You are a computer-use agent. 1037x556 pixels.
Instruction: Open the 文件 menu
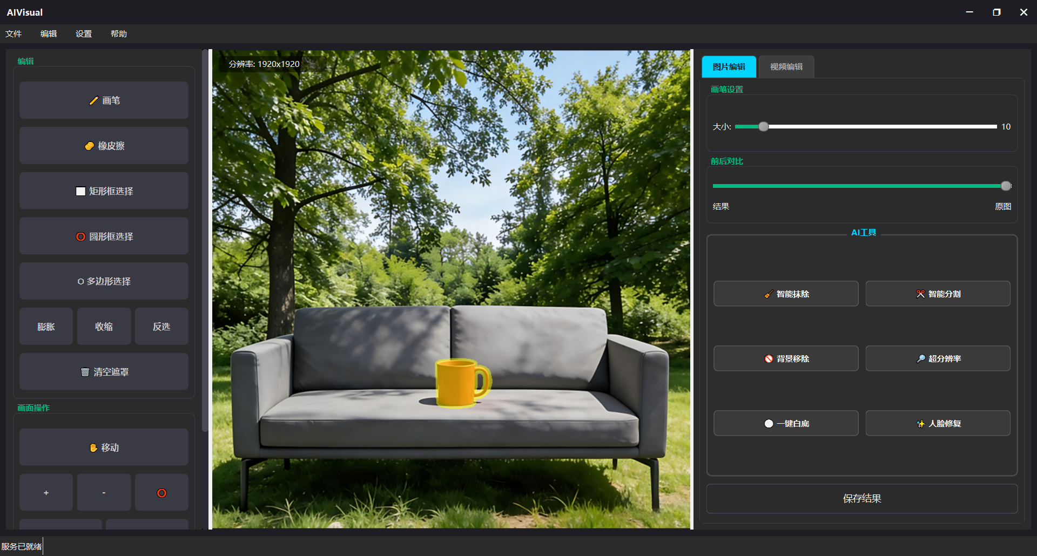point(14,34)
